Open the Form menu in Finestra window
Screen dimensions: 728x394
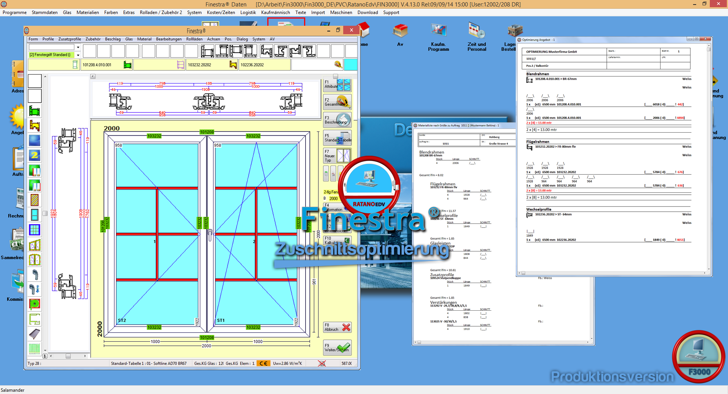[x=33, y=39]
